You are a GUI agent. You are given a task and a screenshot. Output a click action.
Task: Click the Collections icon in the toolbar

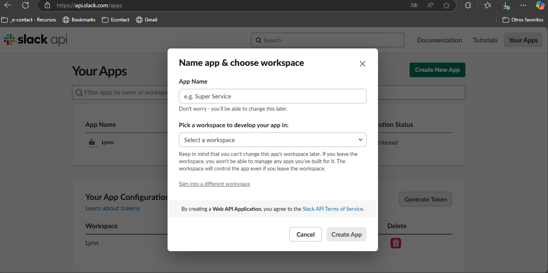click(x=488, y=5)
